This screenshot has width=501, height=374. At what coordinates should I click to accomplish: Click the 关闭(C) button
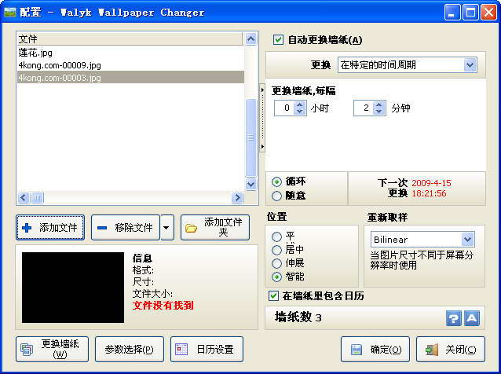[x=451, y=349]
